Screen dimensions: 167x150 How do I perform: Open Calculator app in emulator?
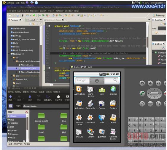point(79,105)
